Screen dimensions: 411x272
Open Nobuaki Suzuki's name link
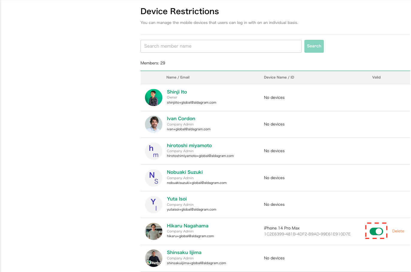(x=185, y=172)
